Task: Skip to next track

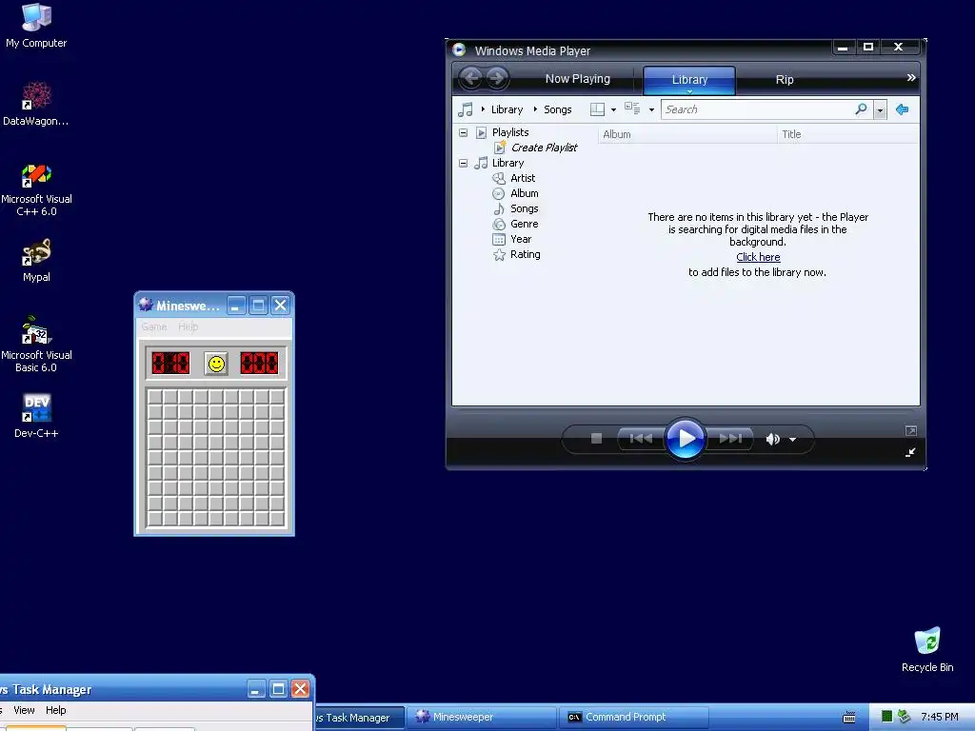Action: 730,439
